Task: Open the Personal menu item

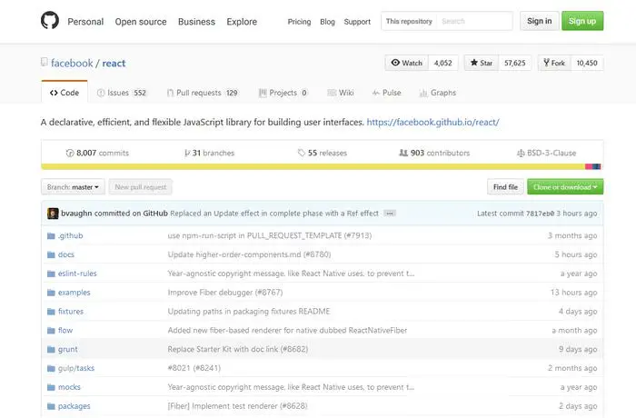Action: click(x=85, y=22)
